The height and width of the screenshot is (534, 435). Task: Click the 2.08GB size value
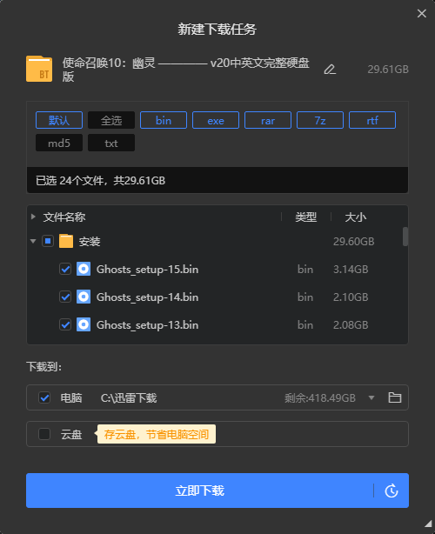[x=351, y=325]
